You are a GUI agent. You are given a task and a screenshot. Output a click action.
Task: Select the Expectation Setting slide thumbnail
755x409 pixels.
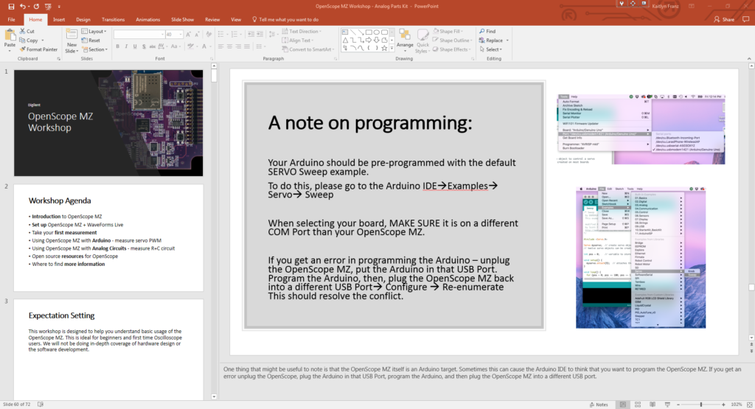click(108, 350)
